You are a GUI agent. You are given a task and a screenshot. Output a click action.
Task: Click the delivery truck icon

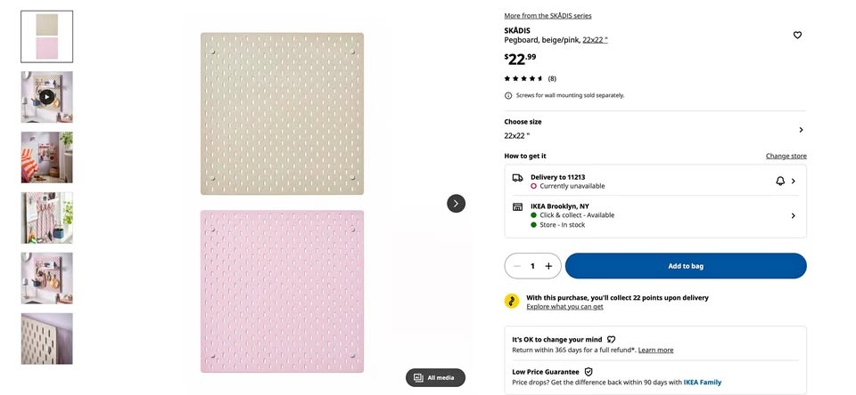(x=517, y=178)
